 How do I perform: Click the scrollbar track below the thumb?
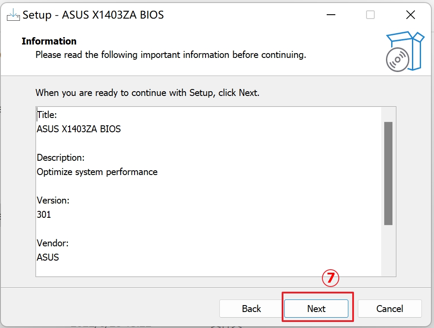pos(388,251)
